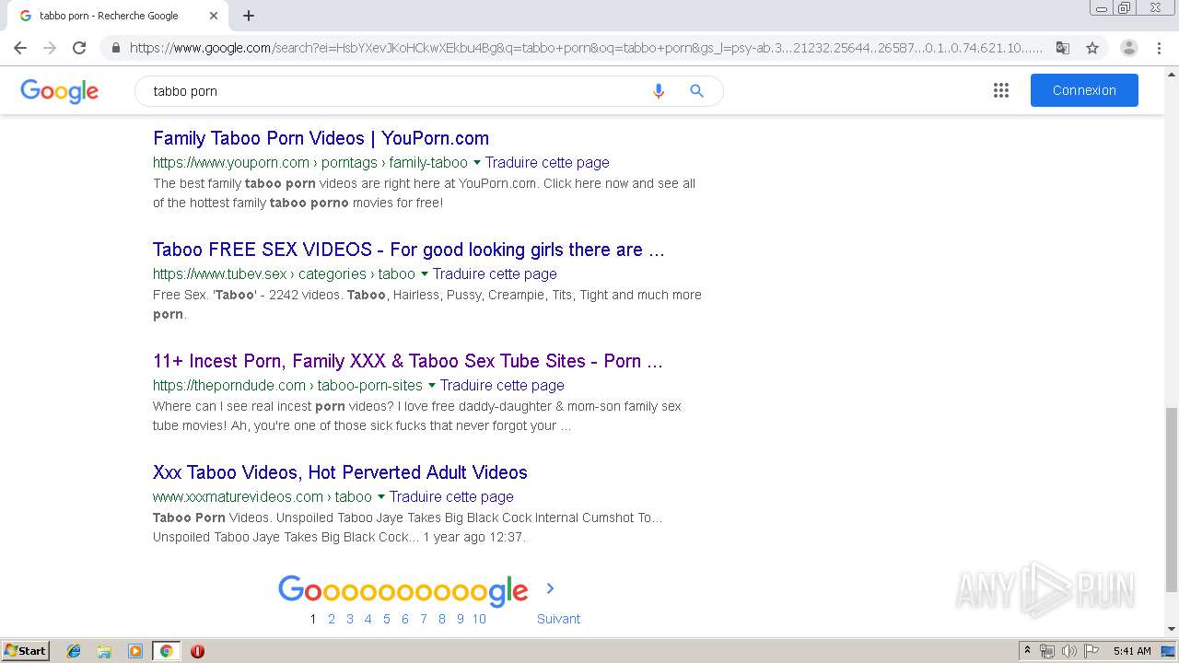Go forward with the browser forward arrow

pyautogui.click(x=50, y=48)
